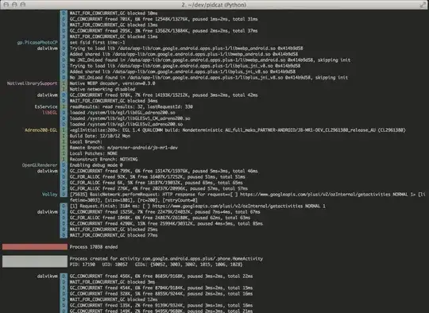Click the text 'Process 17038 ended'
Viewport: 429px width, 313px height.
[94, 247]
